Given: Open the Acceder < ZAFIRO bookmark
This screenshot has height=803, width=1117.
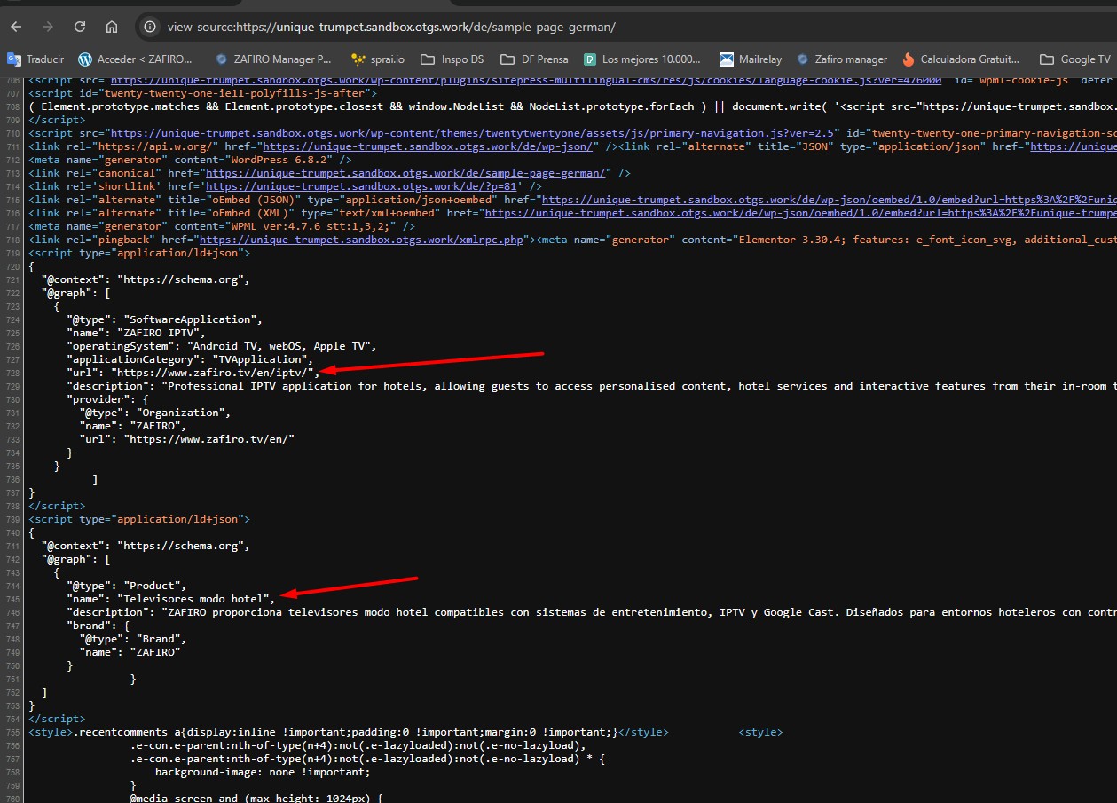Looking at the screenshot, I should tap(136, 59).
